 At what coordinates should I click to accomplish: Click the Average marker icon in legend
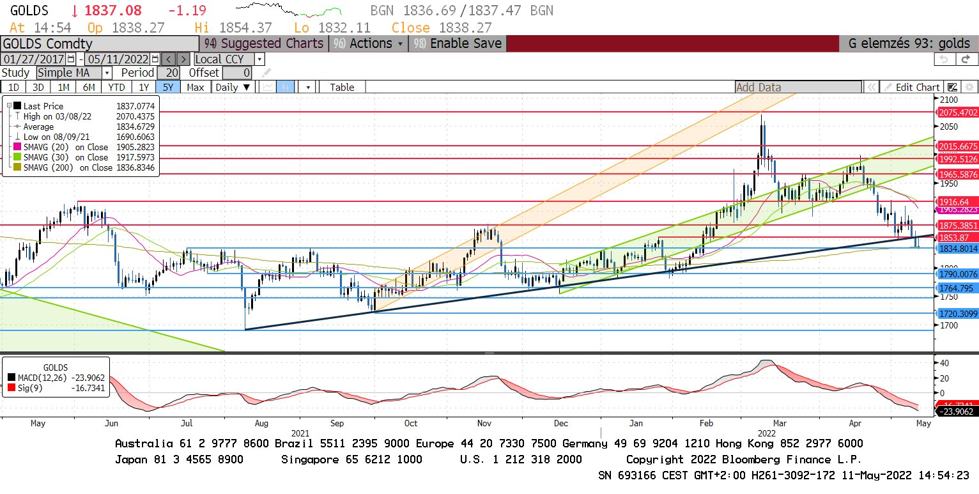click(x=16, y=127)
